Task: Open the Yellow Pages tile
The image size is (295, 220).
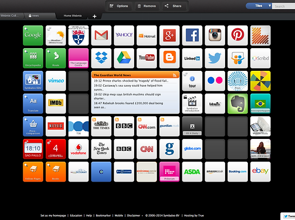Action: pyautogui.click(x=33, y=172)
